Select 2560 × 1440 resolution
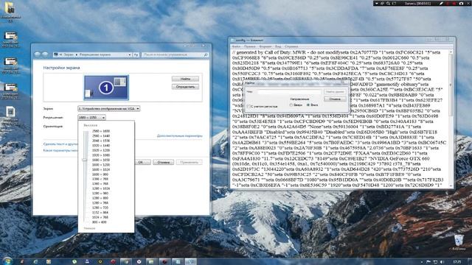472x265 pixels. point(101,135)
